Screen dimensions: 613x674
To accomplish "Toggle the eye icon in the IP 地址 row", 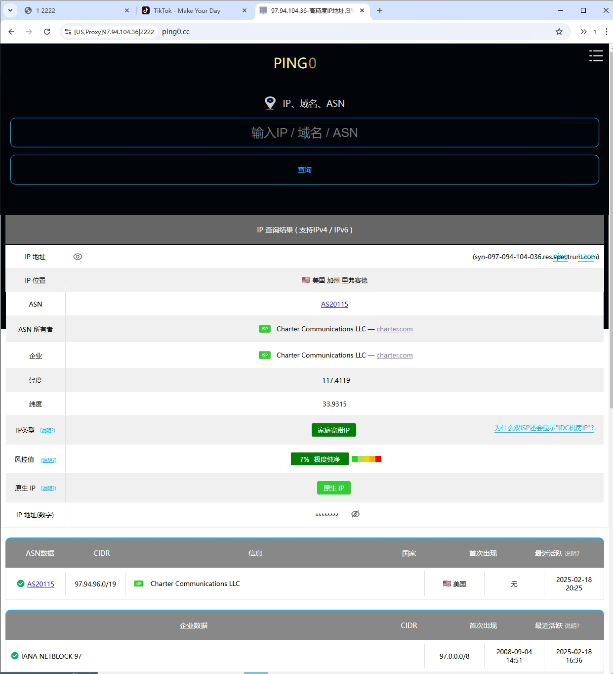I will click(x=78, y=256).
